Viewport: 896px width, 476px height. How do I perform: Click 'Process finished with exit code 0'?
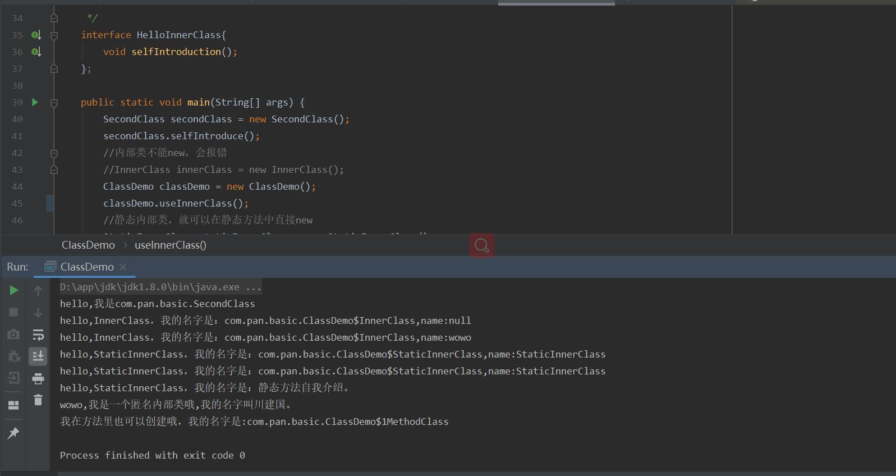[x=152, y=455]
